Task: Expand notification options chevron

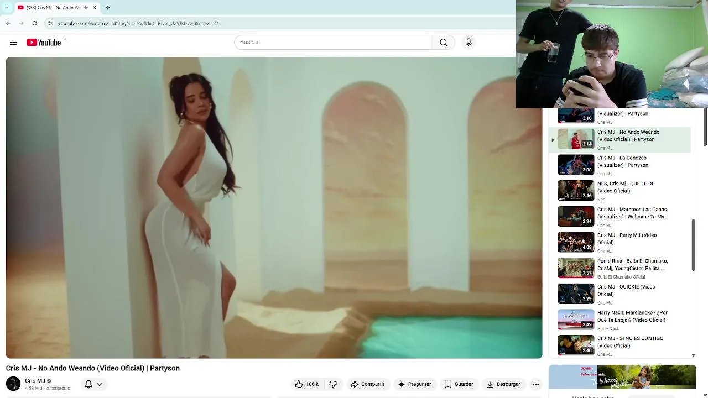Action: (x=100, y=384)
